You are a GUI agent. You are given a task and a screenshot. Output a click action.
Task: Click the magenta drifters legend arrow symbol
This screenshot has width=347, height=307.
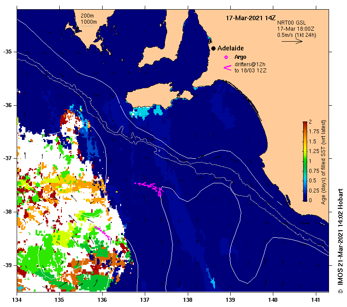click(228, 68)
